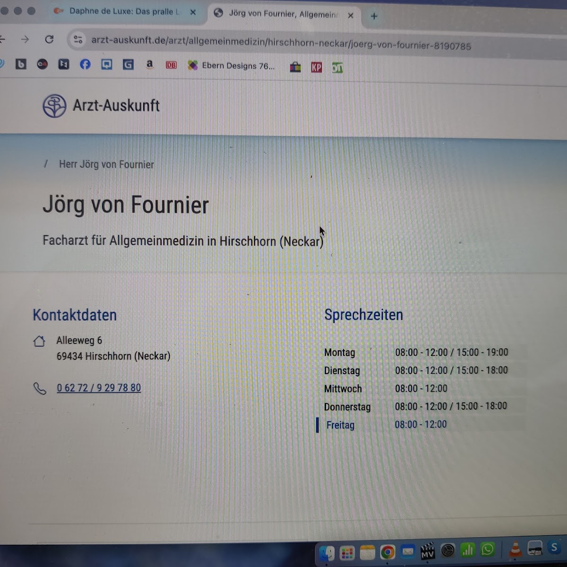Screen dimensions: 567x567
Task: Click the Sprechzeiten heading
Action: pos(363,315)
